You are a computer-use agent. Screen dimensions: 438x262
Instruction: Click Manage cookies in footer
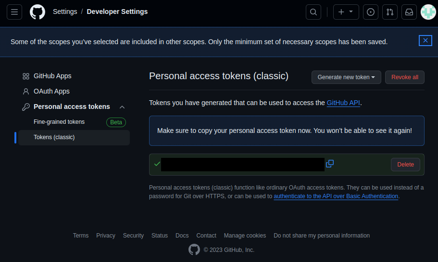point(245,236)
